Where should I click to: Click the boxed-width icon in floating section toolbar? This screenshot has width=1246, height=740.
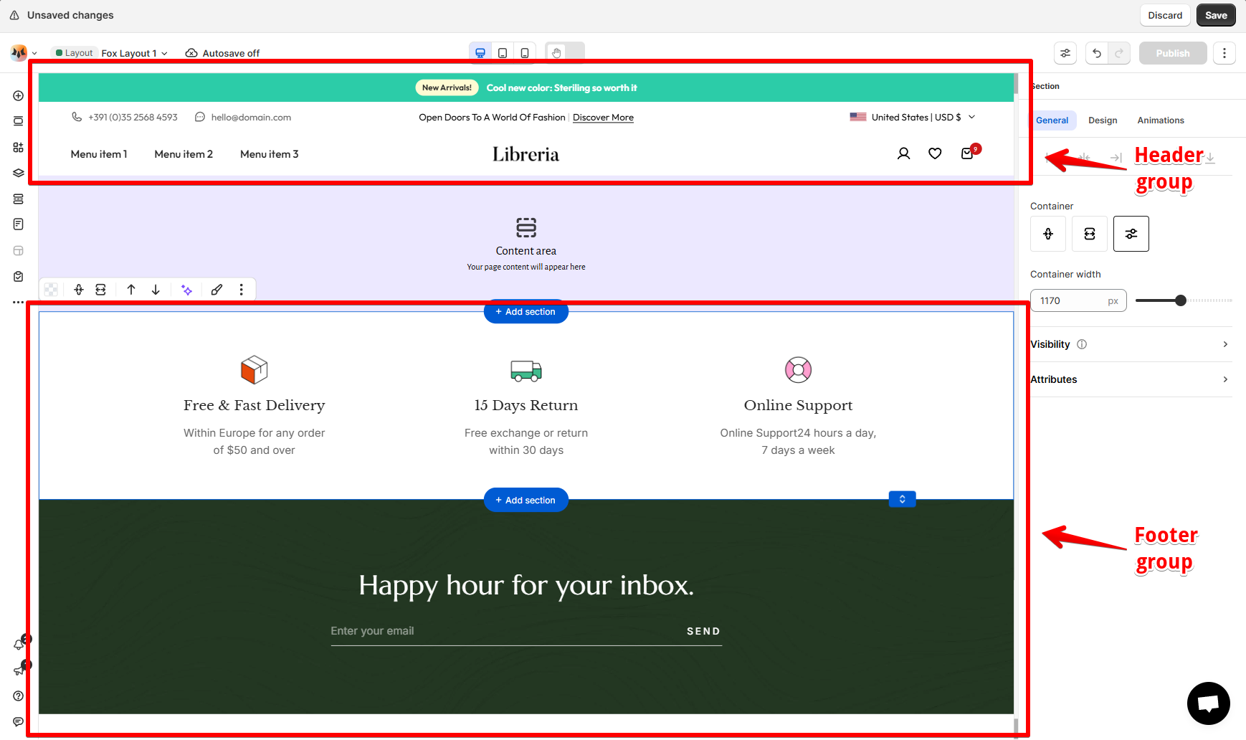pyautogui.click(x=79, y=290)
